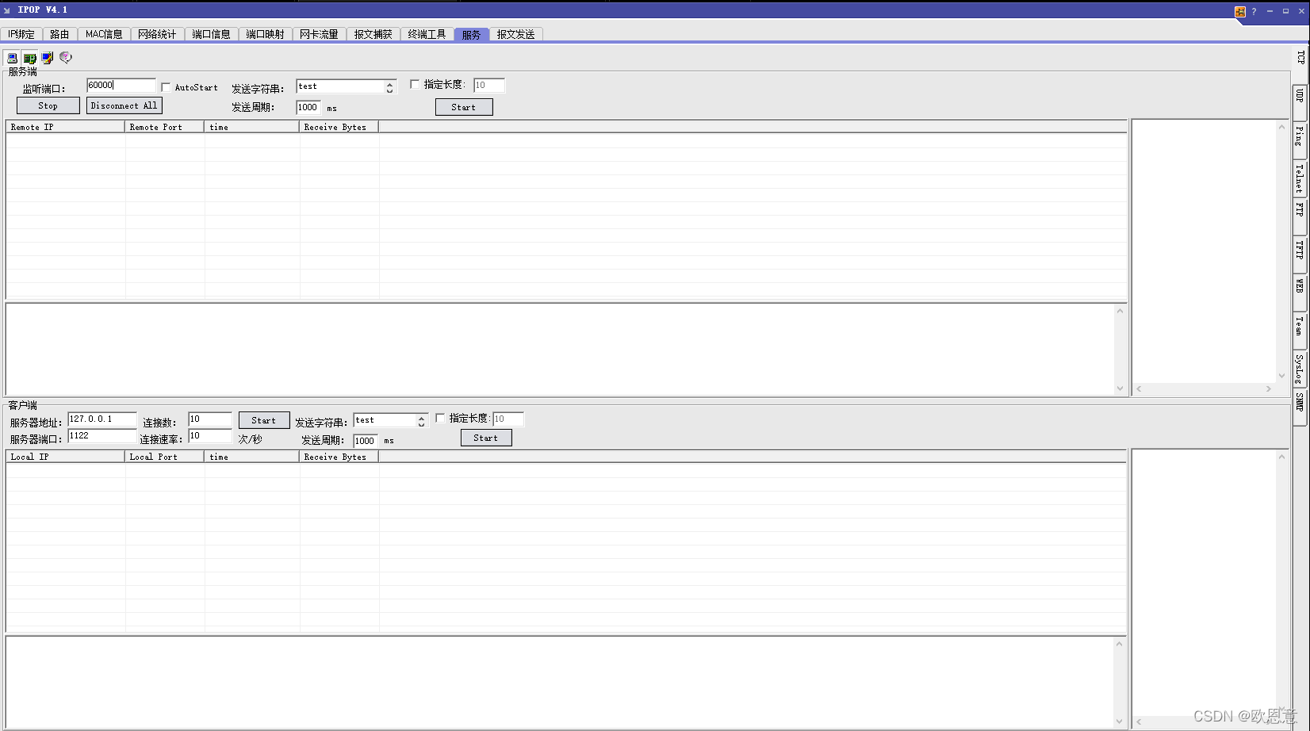The height and width of the screenshot is (731, 1310).
Task: Click the Remote Port column header
Action: pos(164,127)
